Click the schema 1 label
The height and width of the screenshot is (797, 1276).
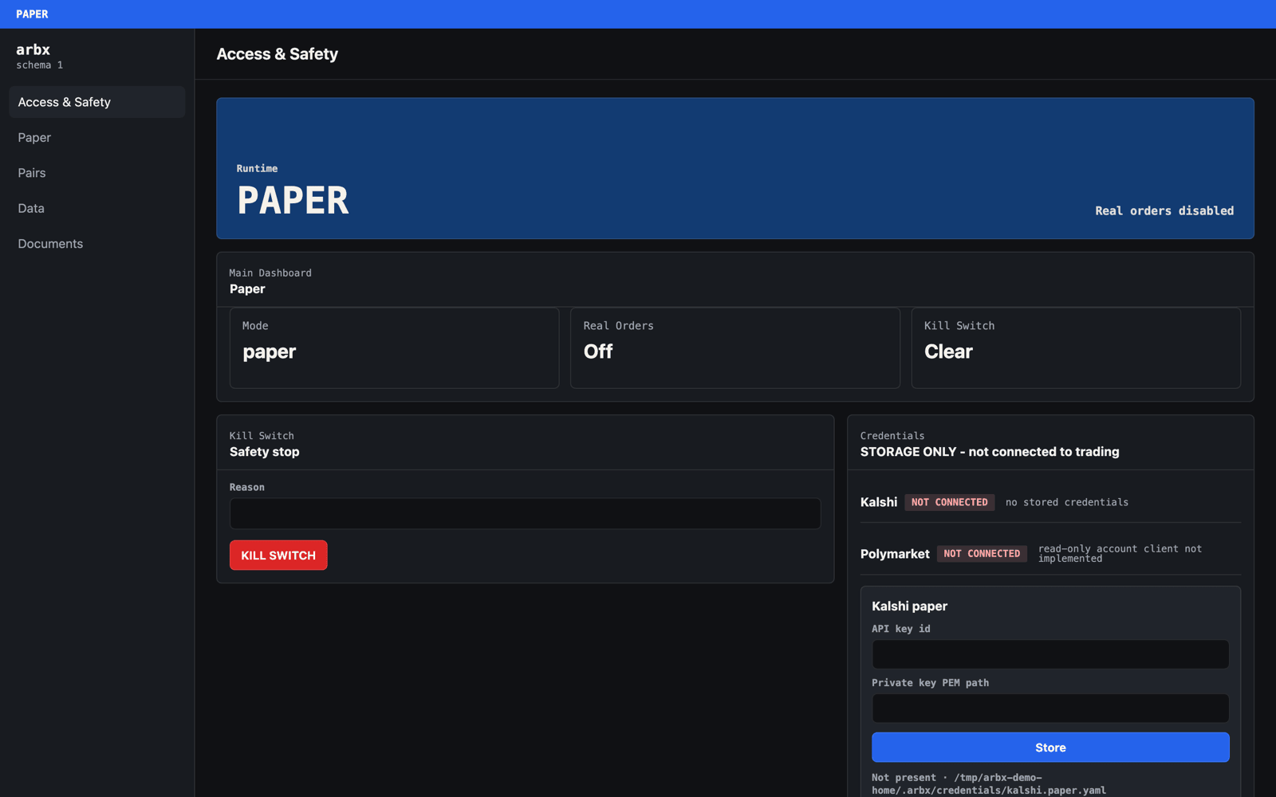pos(39,65)
